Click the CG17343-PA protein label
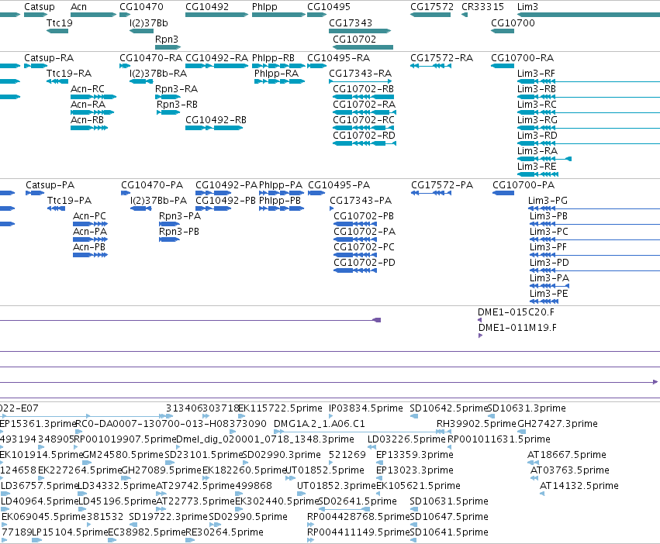 coord(361,201)
